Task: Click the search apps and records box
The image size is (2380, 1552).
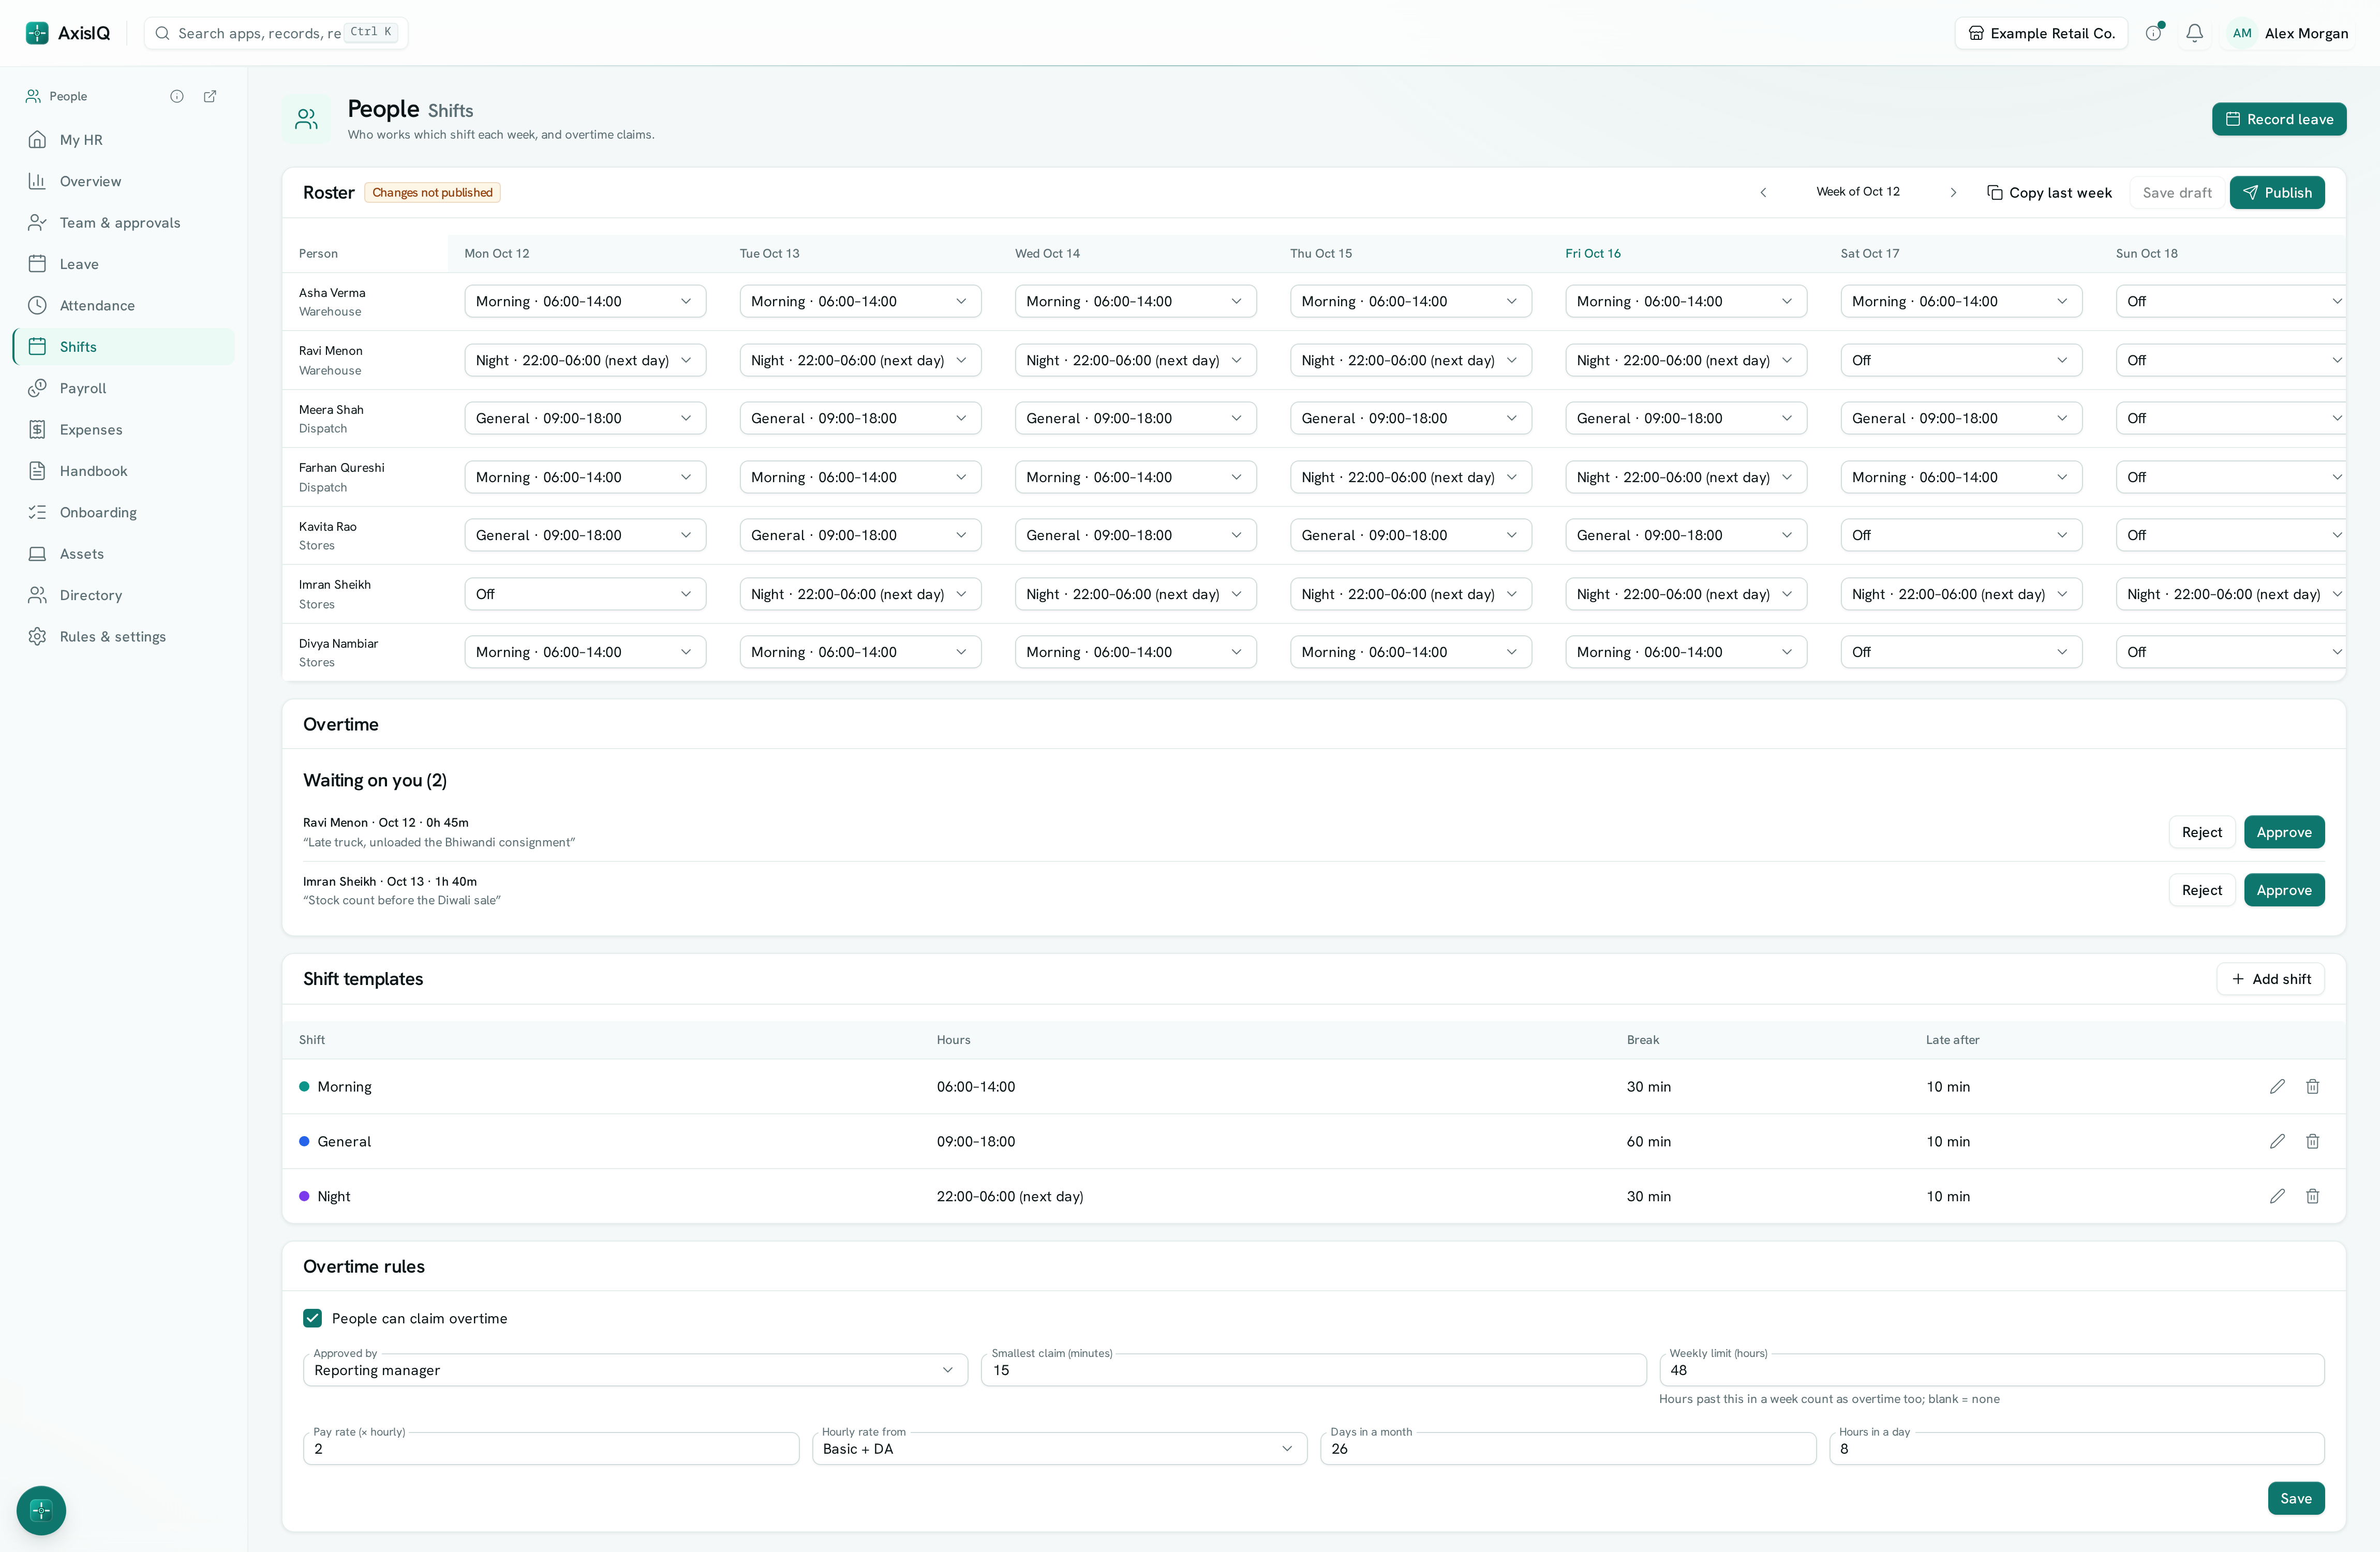Action: tap(275, 33)
